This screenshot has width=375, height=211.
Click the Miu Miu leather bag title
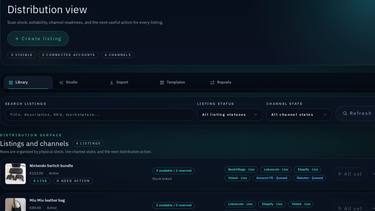pos(47,200)
